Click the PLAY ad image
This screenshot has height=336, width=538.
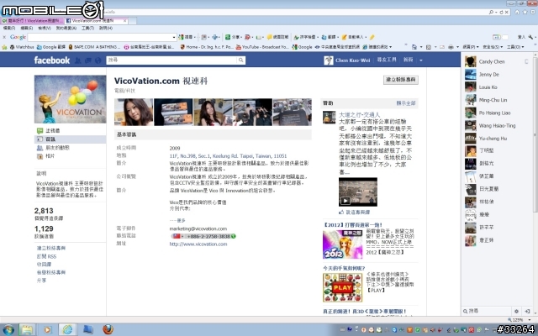point(342,287)
